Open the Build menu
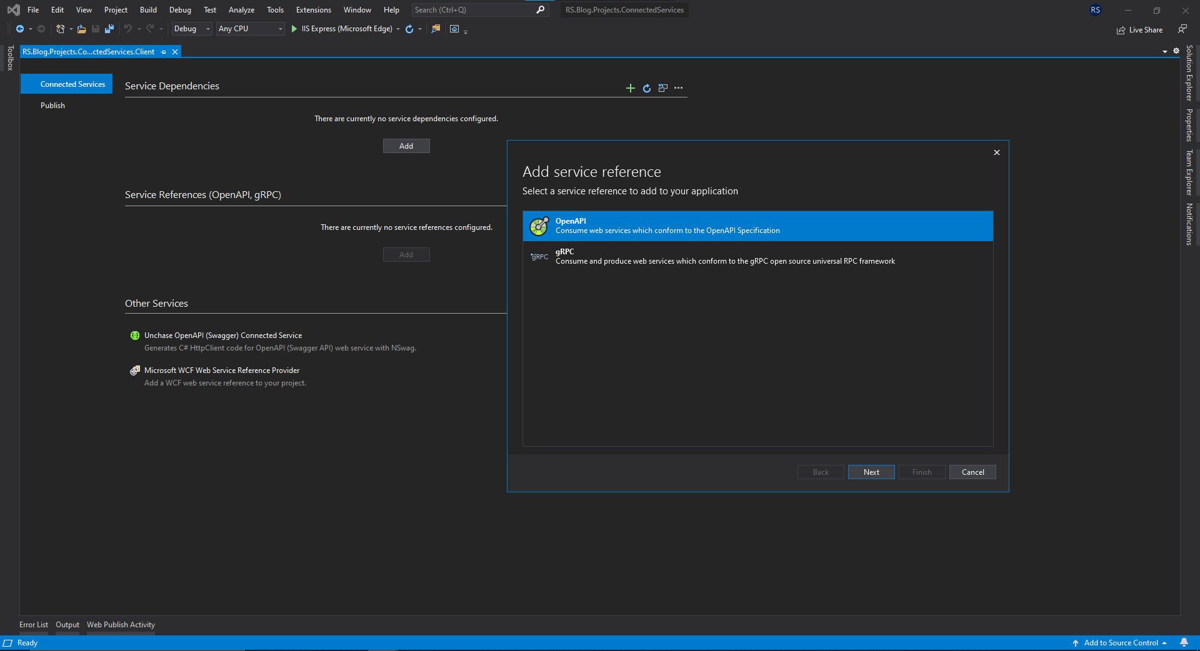The image size is (1200, 651). [148, 10]
